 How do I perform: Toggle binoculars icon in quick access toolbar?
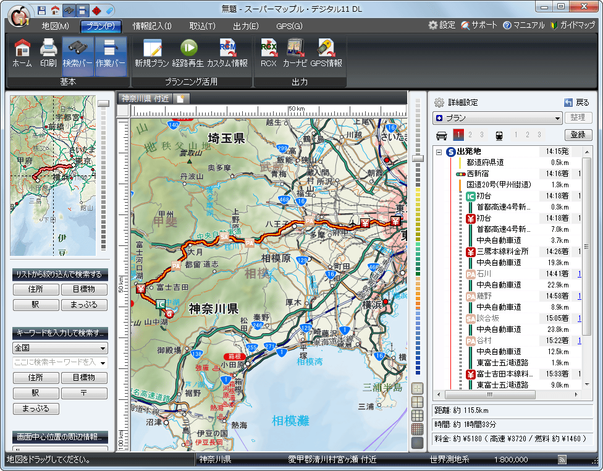(69, 11)
